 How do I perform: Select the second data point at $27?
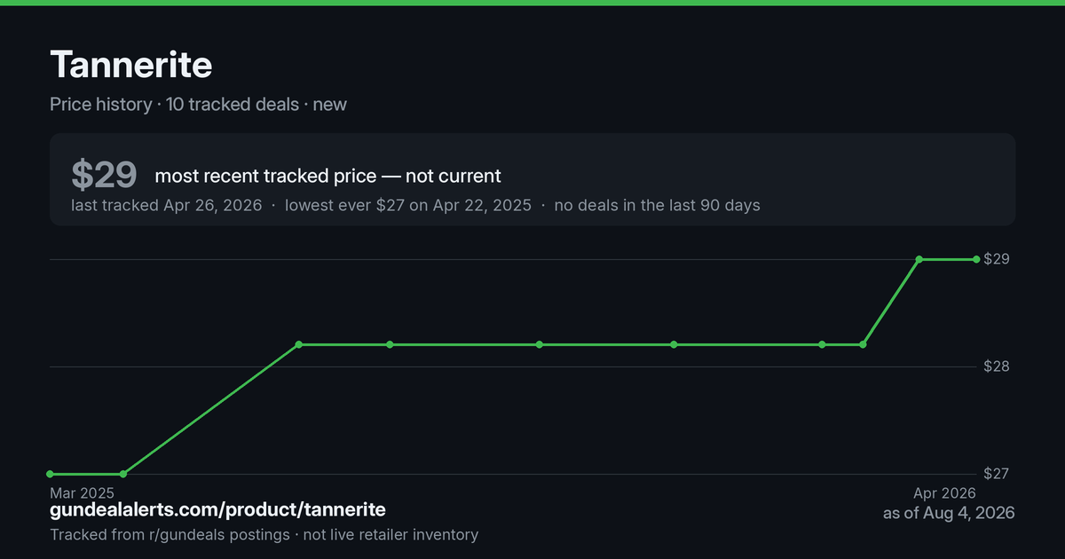123,474
